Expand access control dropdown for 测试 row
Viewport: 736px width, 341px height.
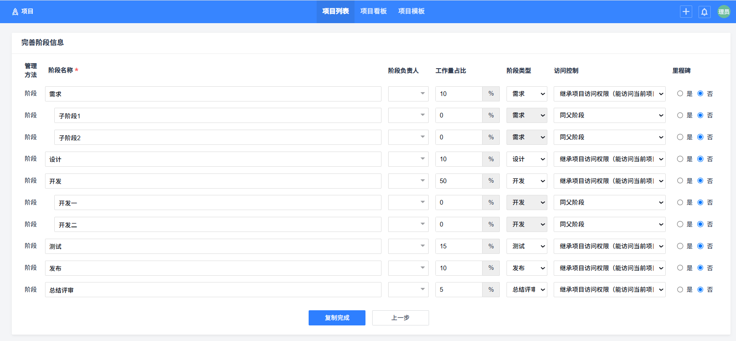click(609, 246)
